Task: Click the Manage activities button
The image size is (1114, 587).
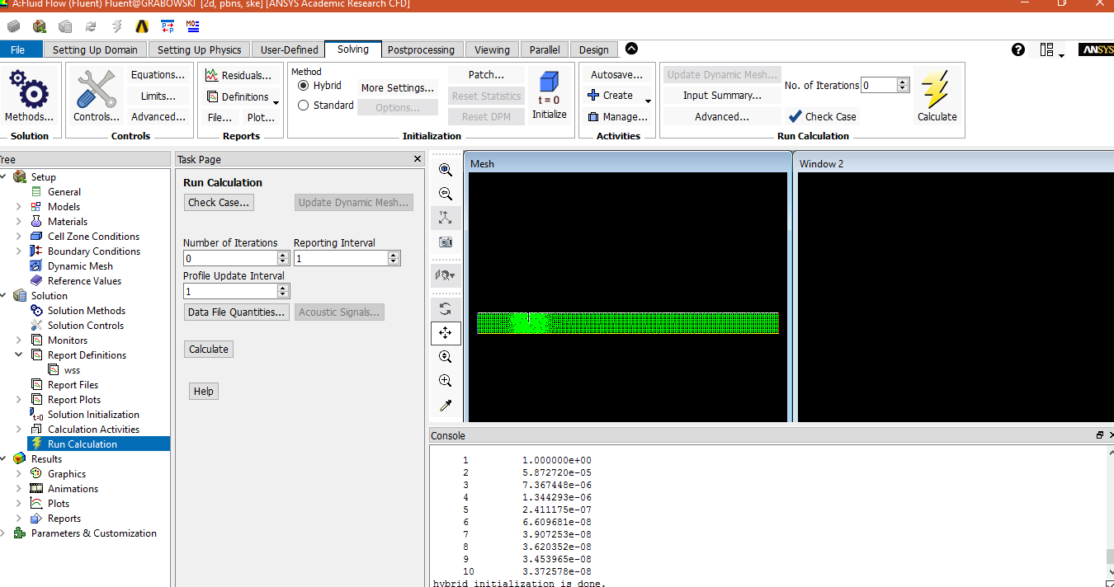Action: [x=617, y=117]
